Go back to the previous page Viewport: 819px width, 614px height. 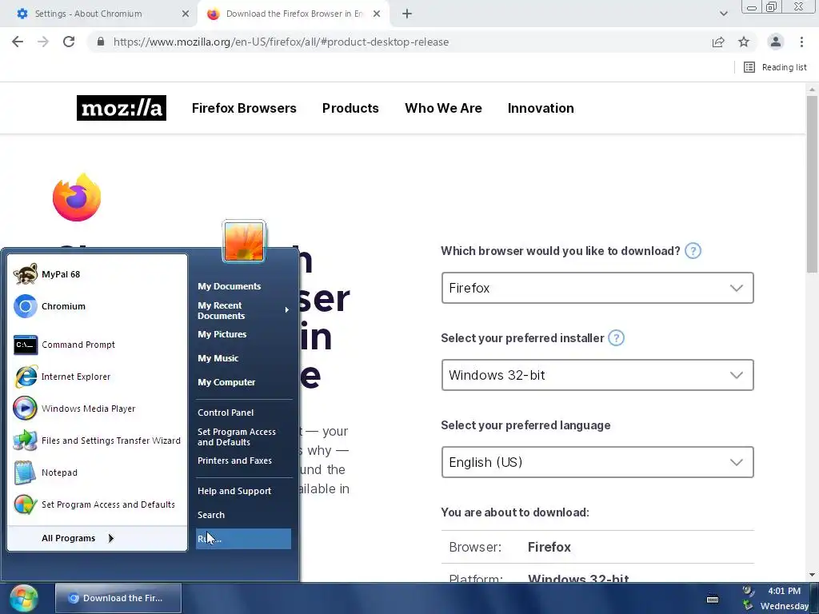click(x=18, y=42)
